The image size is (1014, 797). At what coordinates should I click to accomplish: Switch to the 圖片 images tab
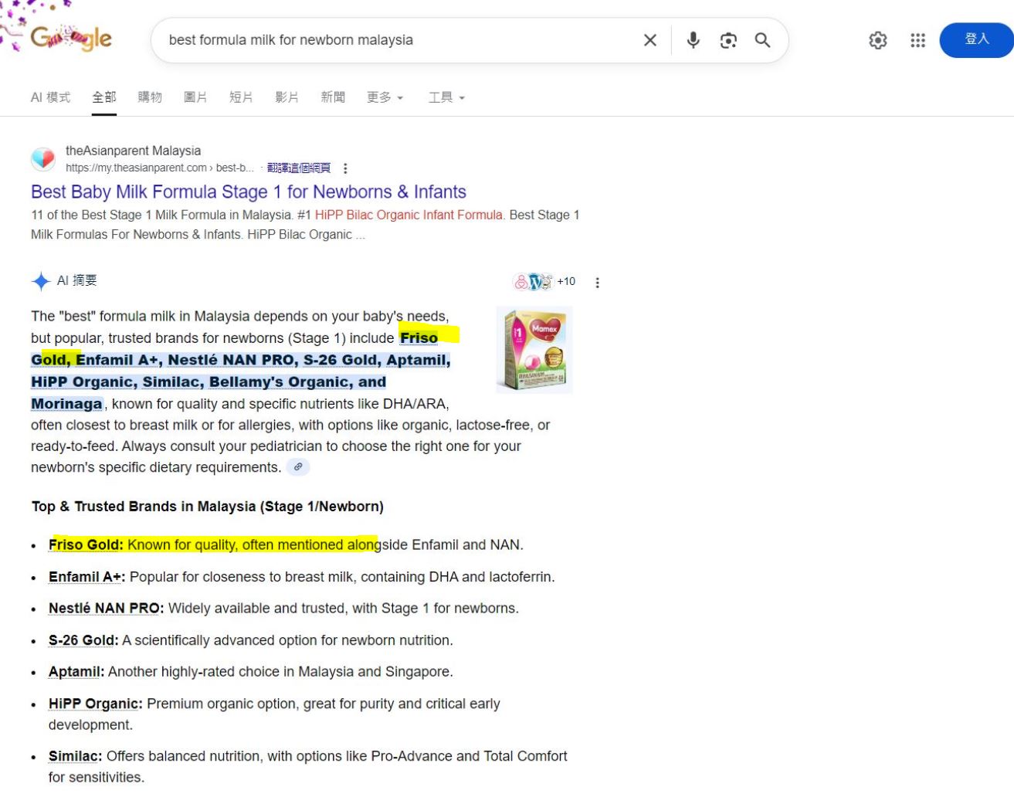pos(195,97)
